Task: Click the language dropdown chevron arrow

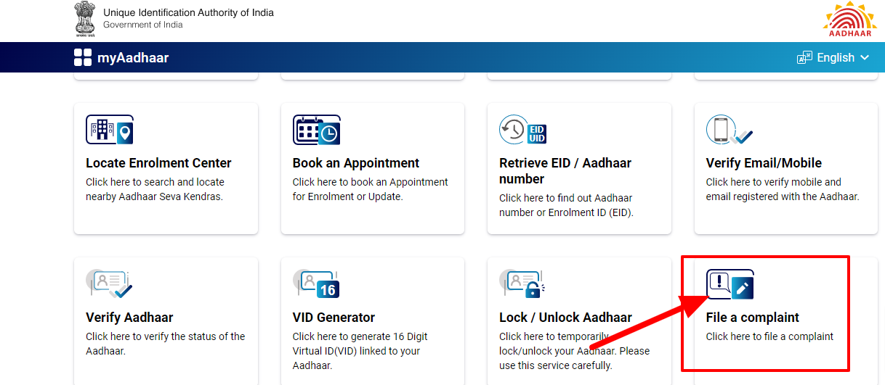Action: pyautogui.click(x=865, y=58)
